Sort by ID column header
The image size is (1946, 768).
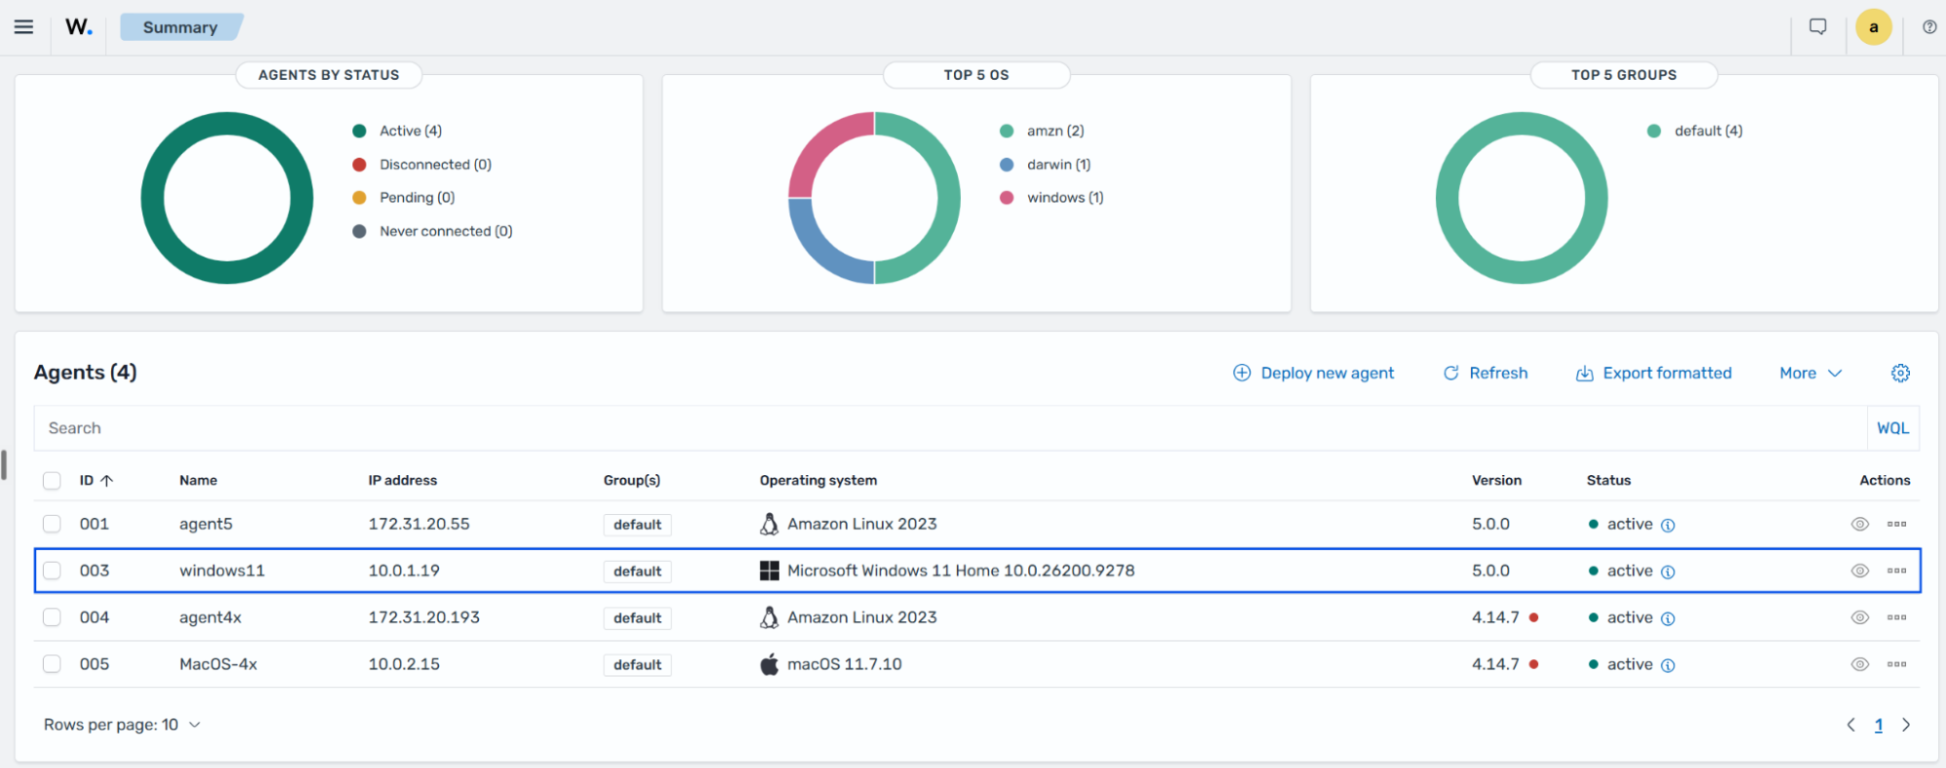[96, 481]
